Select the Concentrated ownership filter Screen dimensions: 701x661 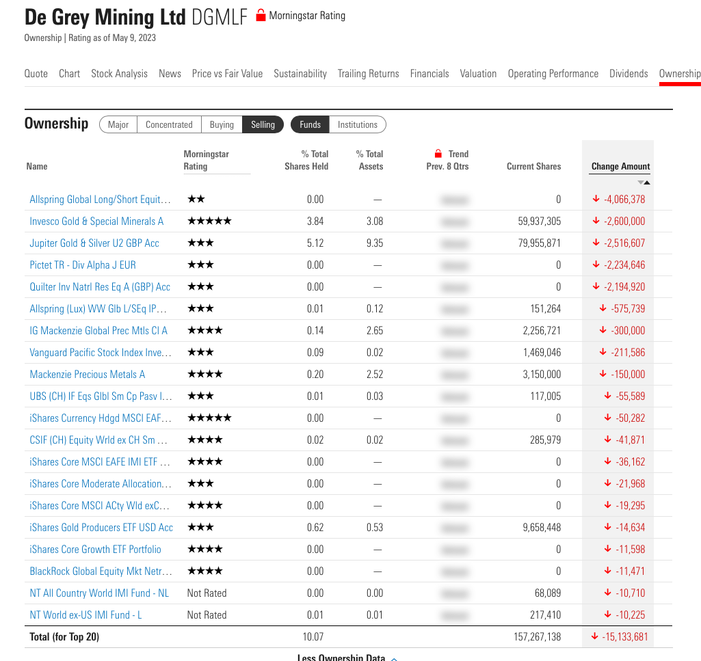click(169, 124)
